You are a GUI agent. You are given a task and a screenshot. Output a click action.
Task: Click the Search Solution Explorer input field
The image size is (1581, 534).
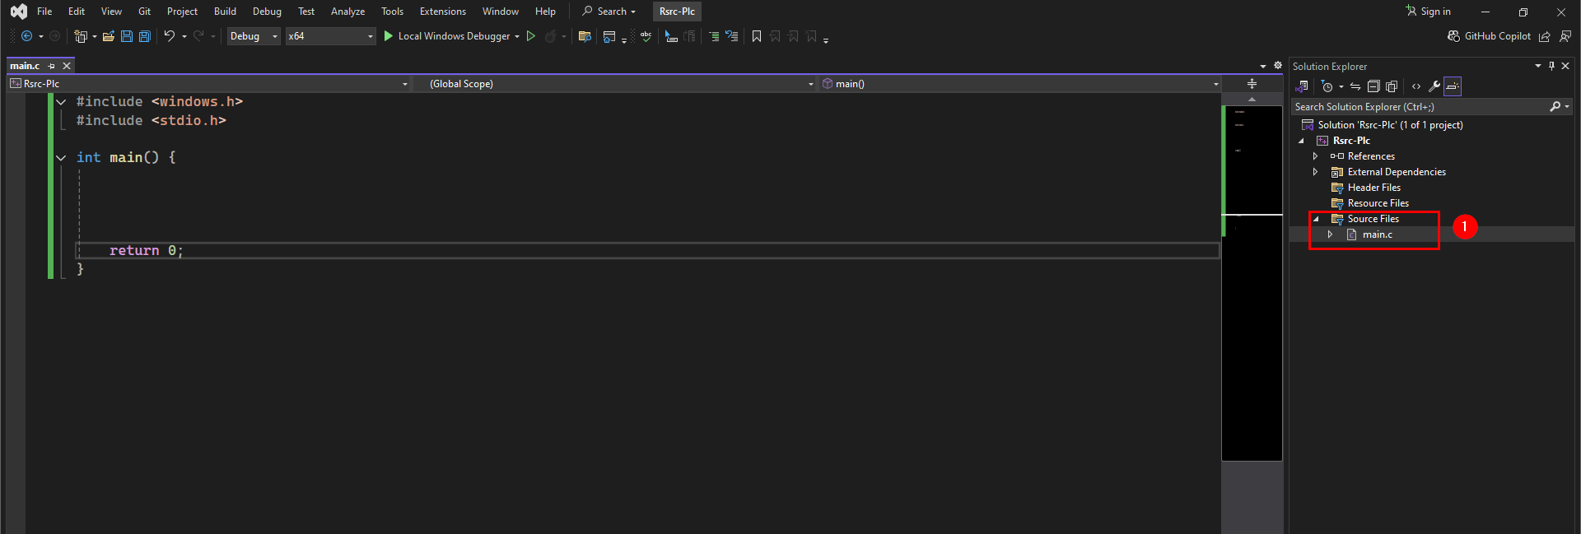click(1422, 107)
